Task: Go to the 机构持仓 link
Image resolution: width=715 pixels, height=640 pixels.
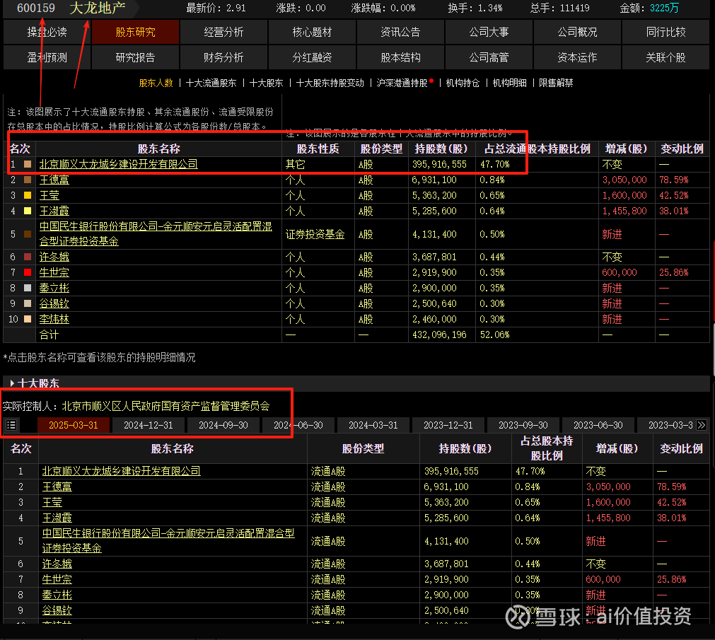Action: point(463,83)
